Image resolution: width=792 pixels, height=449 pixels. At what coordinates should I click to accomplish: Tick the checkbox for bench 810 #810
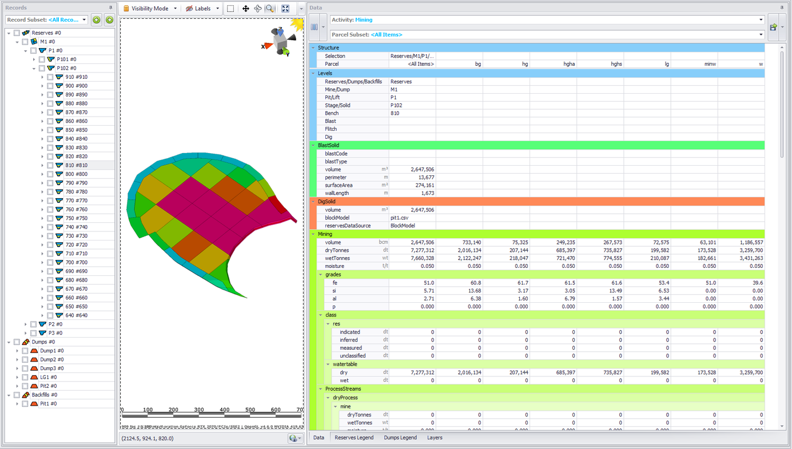coord(50,166)
